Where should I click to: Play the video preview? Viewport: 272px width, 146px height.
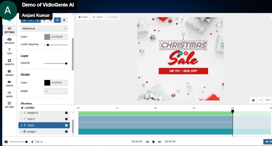tap(153, 142)
